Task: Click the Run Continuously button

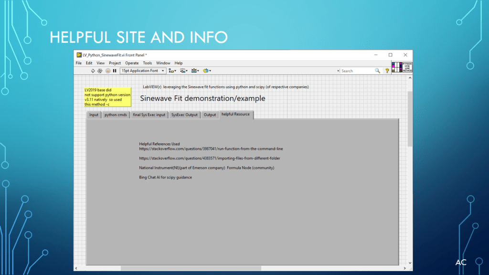Action: (x=100, y=71)
